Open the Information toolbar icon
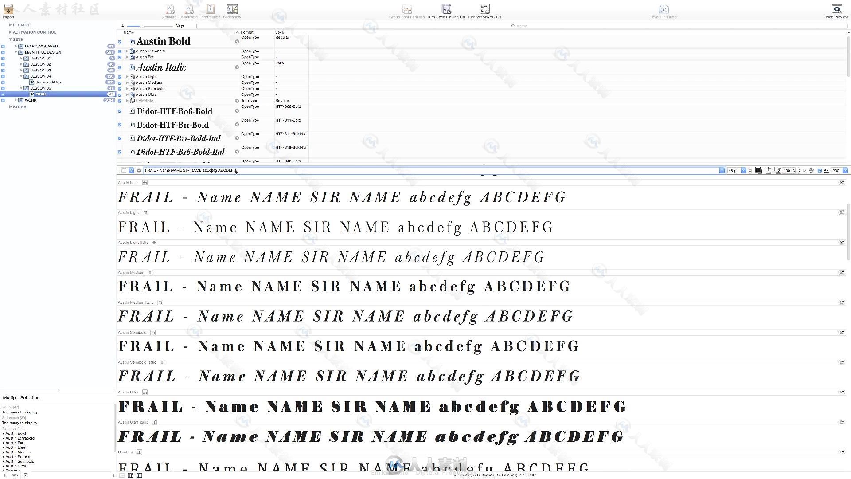 pos(211,9)
